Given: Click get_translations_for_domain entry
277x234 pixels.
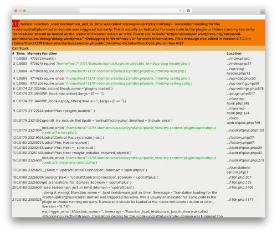Looking at the screenshot, I should 86,183.
